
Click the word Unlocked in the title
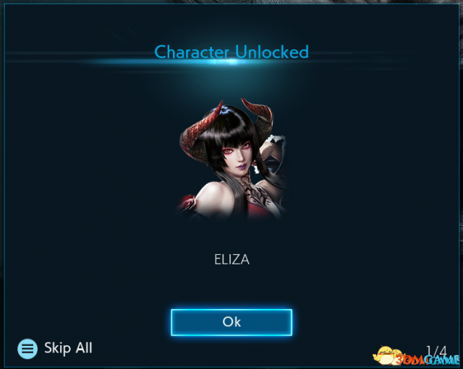pyautogui.click(x=272, y=52)
